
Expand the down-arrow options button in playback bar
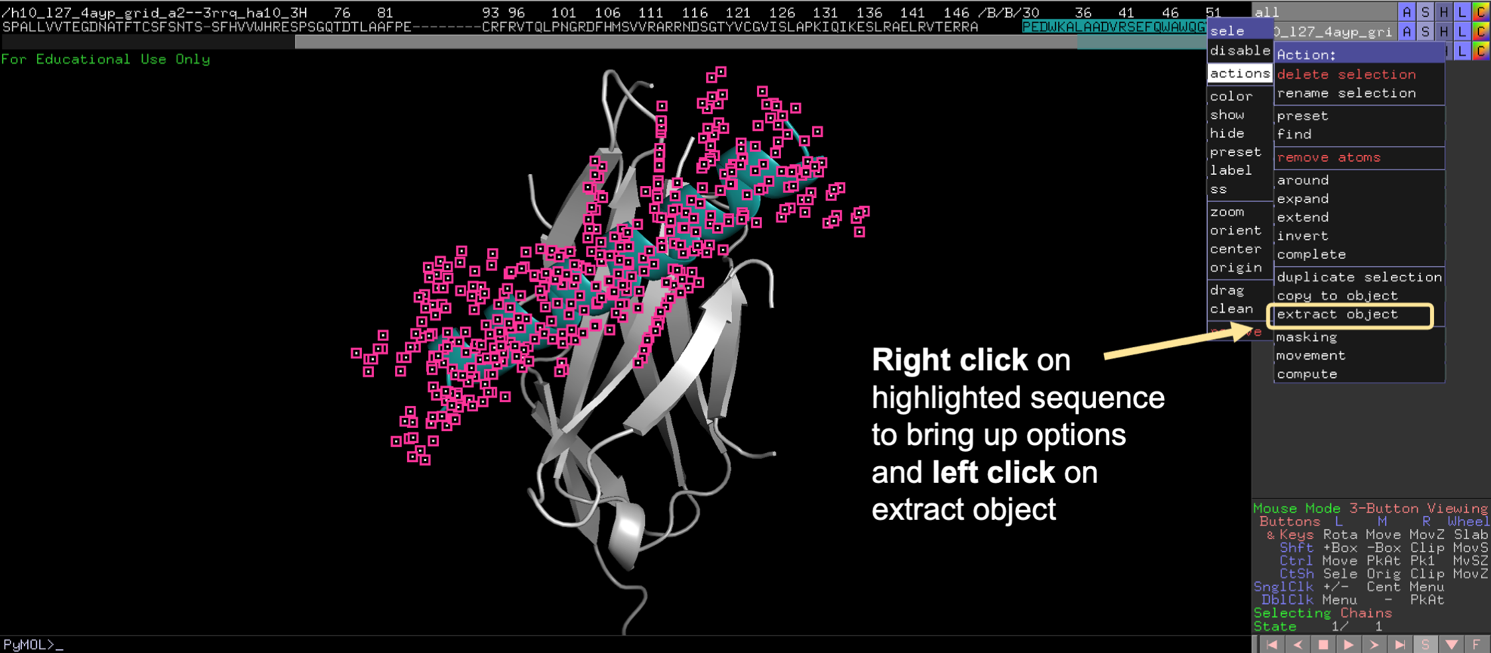click(1451, 644)
